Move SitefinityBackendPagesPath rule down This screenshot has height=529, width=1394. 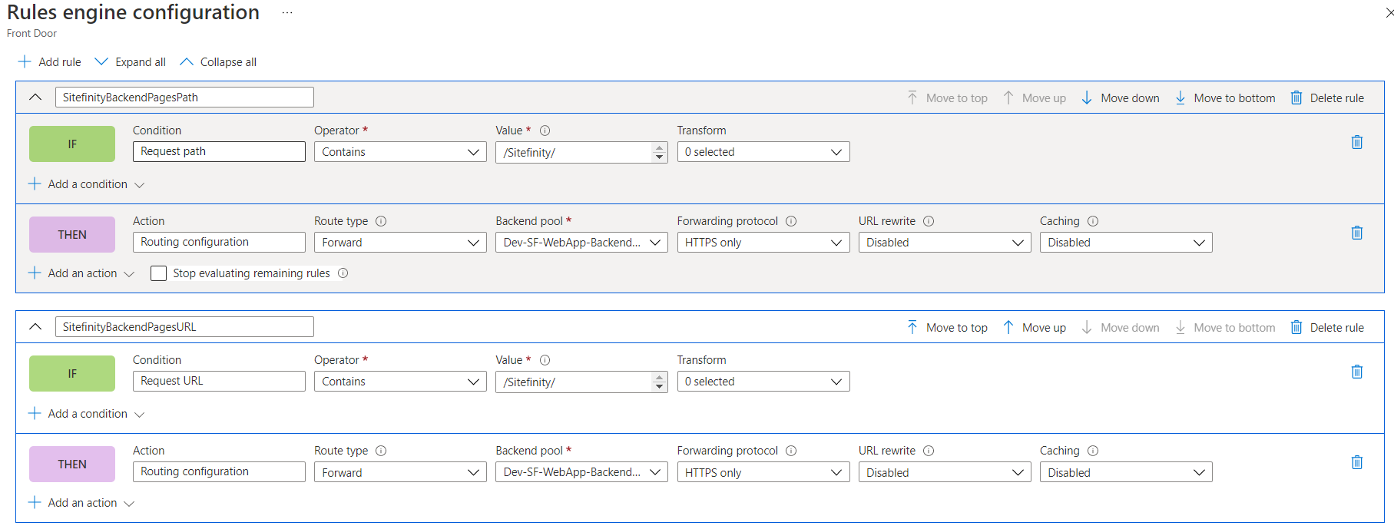[1120, 98]
